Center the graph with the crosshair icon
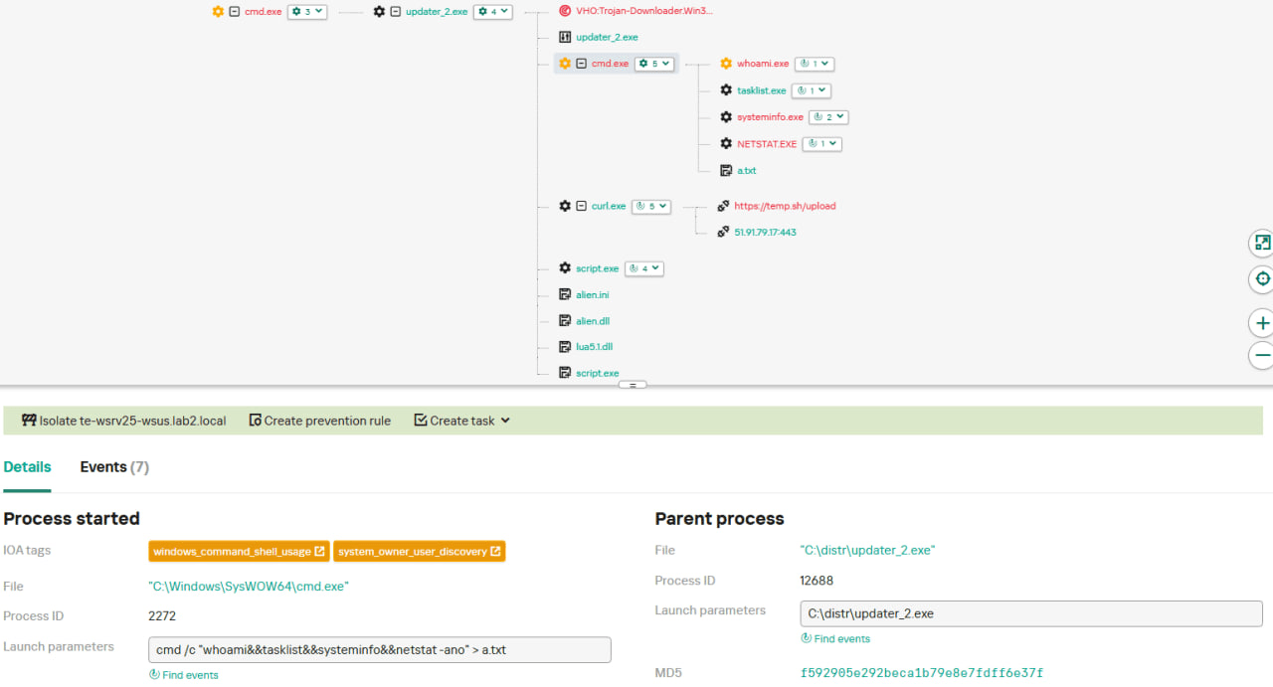The height and width of the screenshot is (687, 1273). [x=1262, y=279]
